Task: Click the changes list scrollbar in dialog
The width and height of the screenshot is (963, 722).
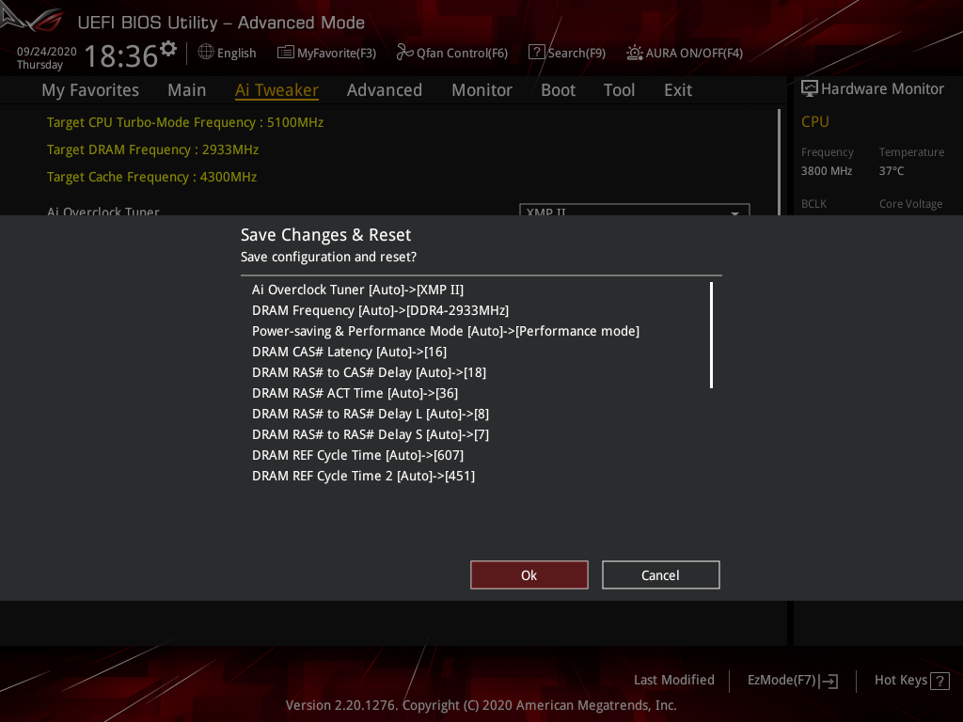Action: point(711,336)
